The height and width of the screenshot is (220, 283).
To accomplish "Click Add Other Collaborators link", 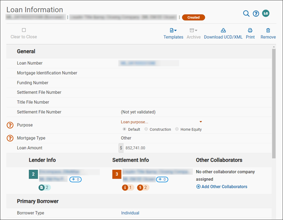I will click(x=222, y=187).
